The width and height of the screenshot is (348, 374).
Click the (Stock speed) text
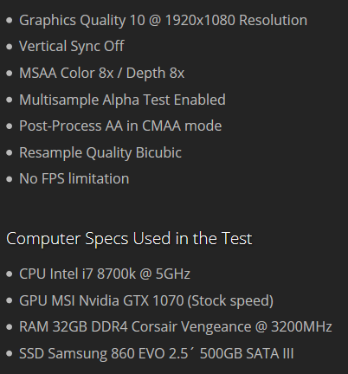tap(230, 301)
